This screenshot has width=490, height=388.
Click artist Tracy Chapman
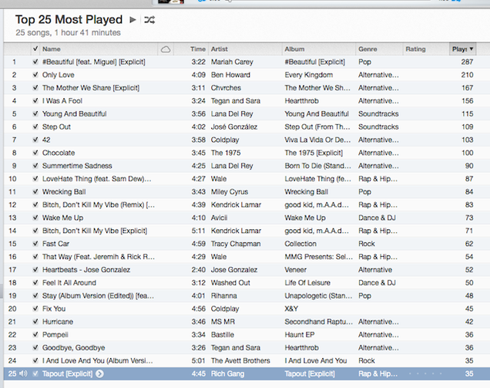(x=236, y=244)
